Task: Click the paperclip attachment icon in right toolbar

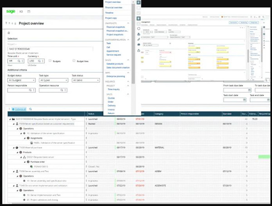Action: coord(139,39)
